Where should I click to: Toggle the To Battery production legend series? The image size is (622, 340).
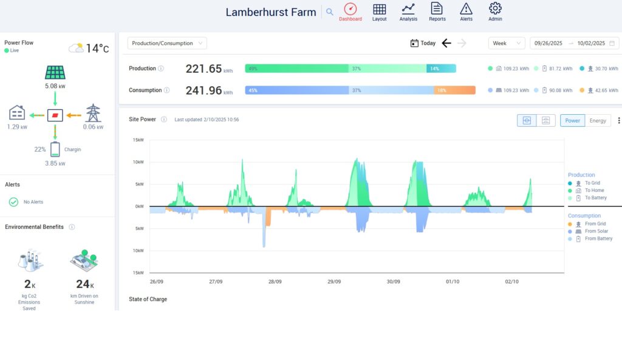tap(595, 198)
